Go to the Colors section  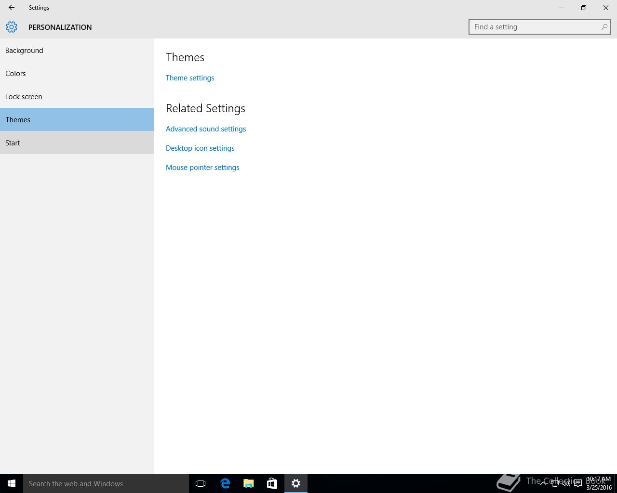tap(15, 74)
